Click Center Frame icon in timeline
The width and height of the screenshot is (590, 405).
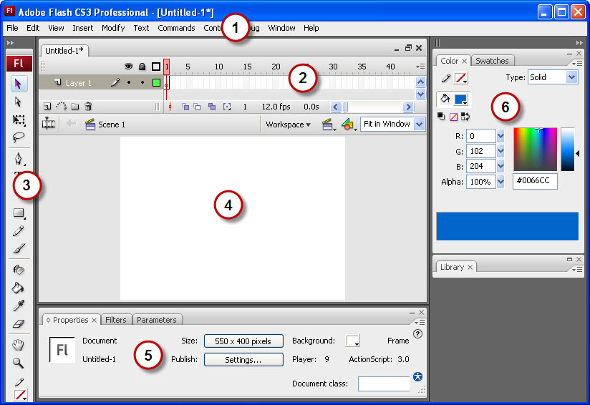(x=170, y=107)
